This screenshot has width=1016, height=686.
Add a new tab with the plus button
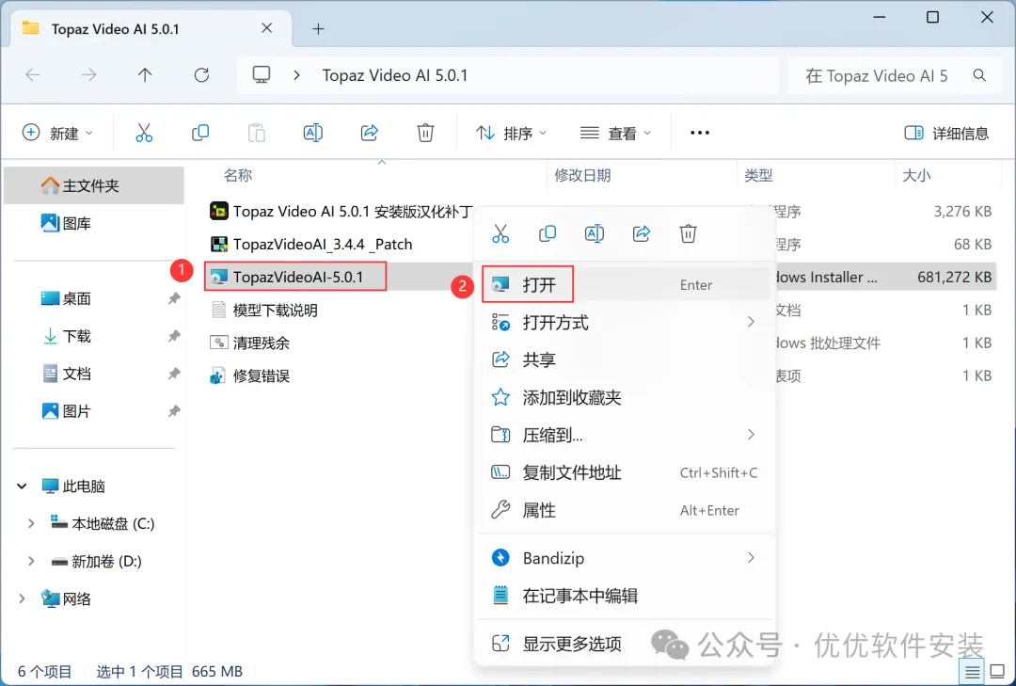(318, 29)
